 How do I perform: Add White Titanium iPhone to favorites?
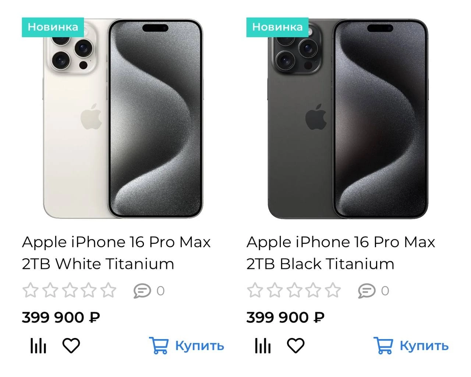pos(71,346)
